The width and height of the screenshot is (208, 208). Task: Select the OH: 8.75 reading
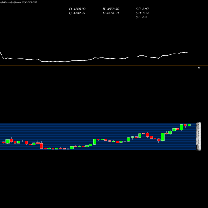point(142,13)
